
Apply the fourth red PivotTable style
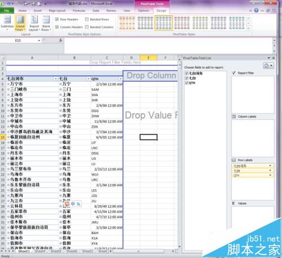(x=182, y=23)
